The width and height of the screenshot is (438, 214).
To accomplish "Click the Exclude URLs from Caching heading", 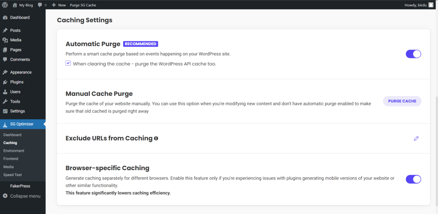I will [x=109, y=138].
